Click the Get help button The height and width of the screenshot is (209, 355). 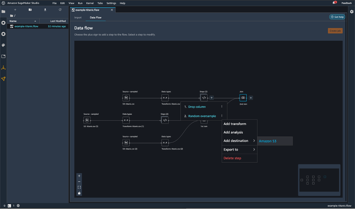(x=337, y=17)
